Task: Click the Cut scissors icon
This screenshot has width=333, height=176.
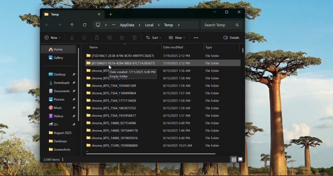Action: tap(72, 38)
